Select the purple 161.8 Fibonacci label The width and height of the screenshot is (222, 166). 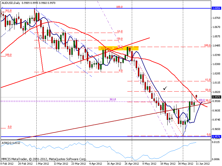(113, 99)
